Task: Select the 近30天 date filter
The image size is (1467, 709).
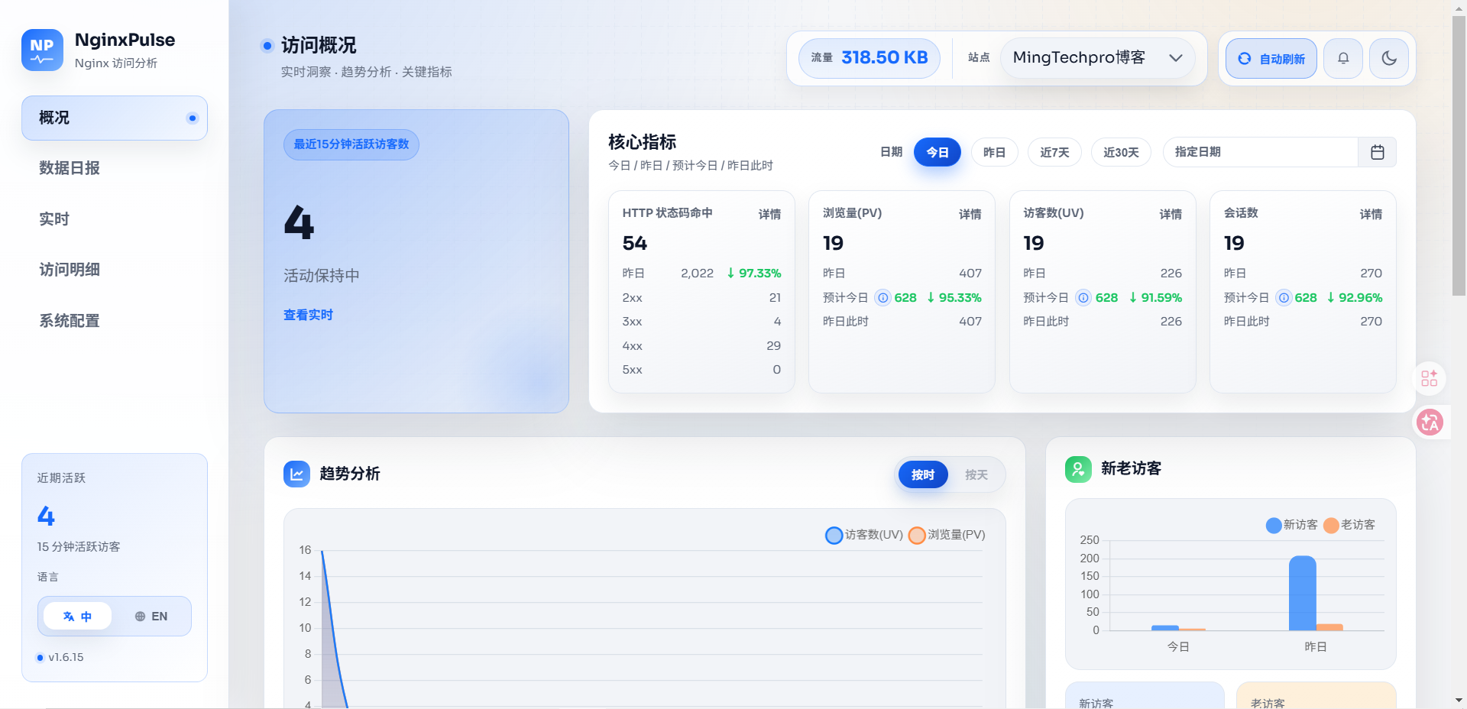Action: click(1121, 152)
